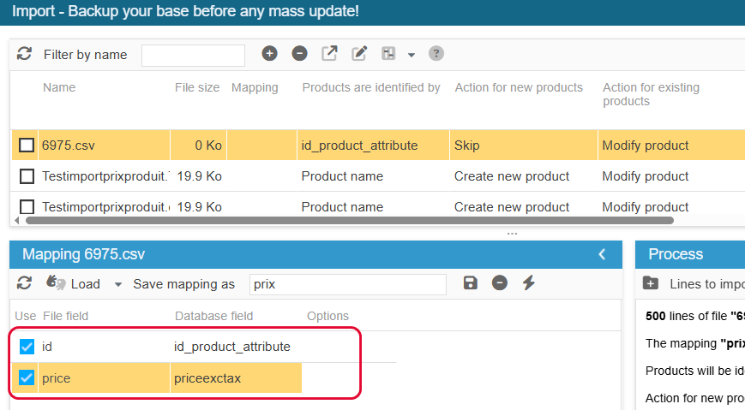Expand the Load mapping dropdown arrow
This screenshot has height=410, width=745.
(118, 285)
